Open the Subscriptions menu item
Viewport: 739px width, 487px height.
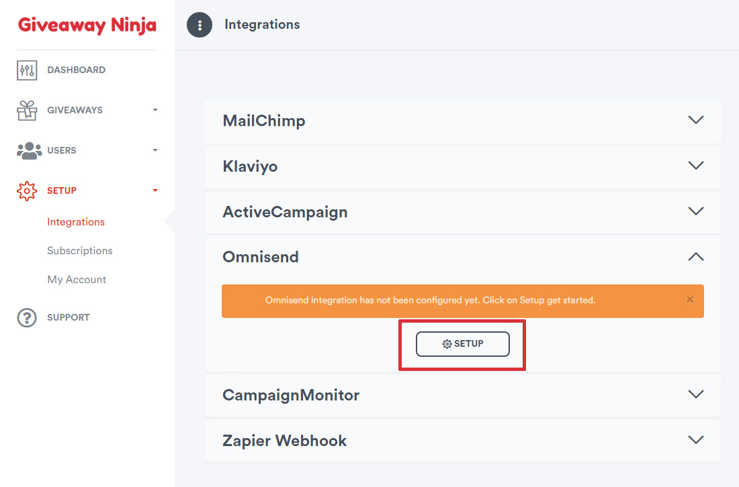pos(80,251)
